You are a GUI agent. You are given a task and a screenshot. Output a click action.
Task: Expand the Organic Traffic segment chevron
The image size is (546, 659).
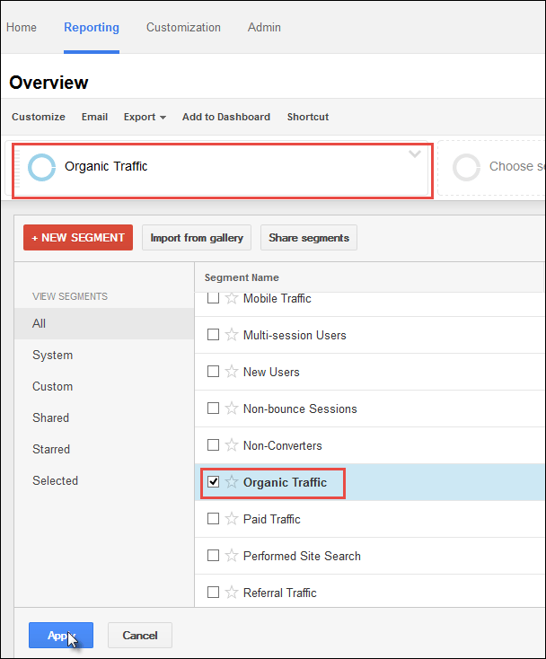tap(414, 154)
